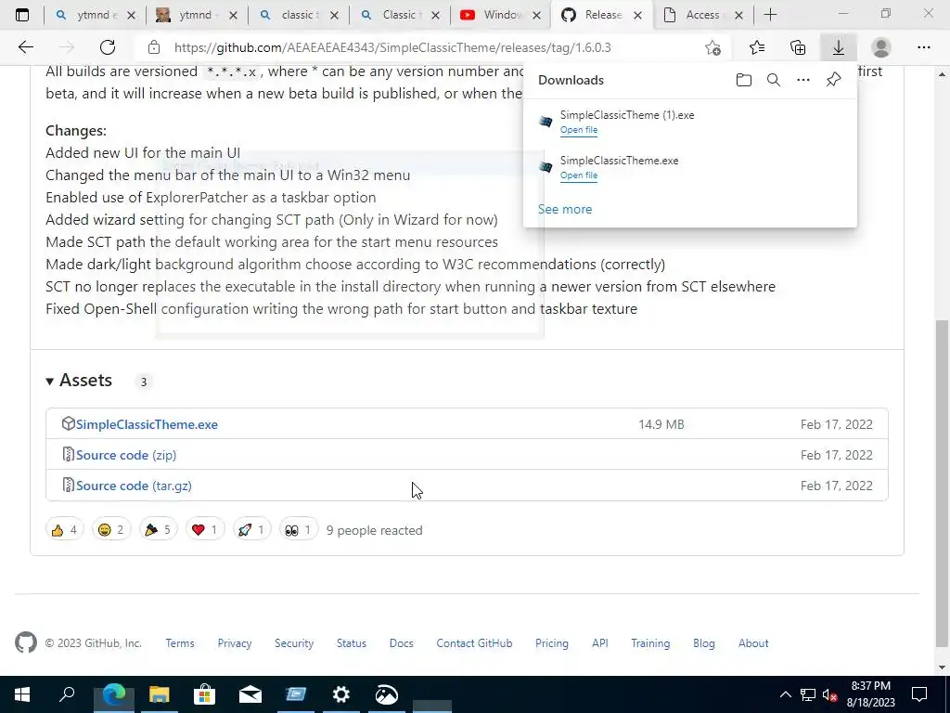Open downloads folder from Downloads panel
This screenshot has height=713, width=950.
[744, 80]
